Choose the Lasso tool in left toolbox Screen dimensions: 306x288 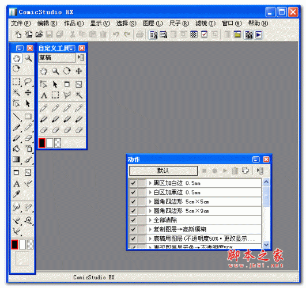point(28,82)
